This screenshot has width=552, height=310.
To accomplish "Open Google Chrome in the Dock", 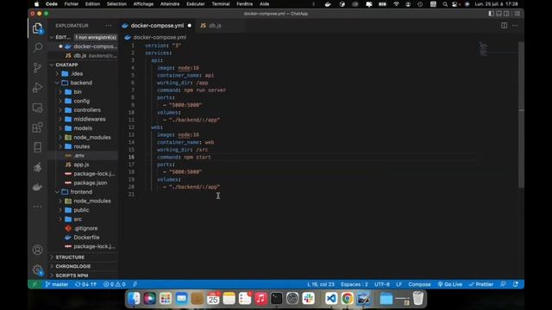I will (347, 299).
